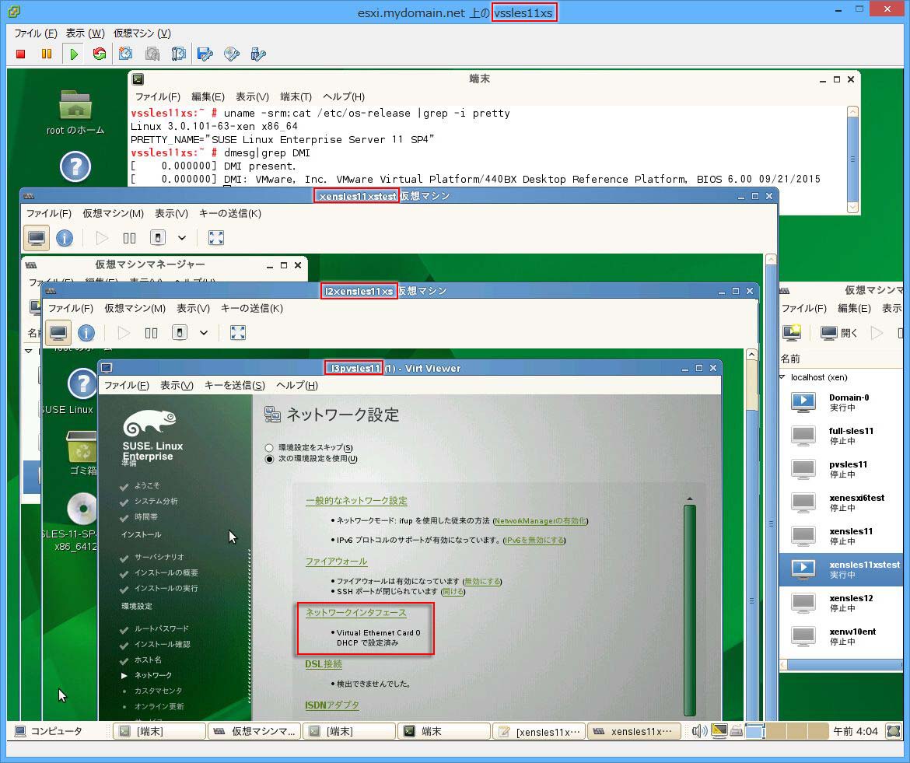Take a snapshot using the clock snapshot icon
The image size is (910, 763).
click(x=125, y=54)
